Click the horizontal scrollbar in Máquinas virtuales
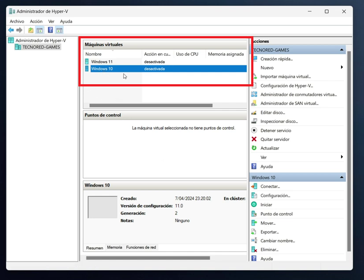Viewport: 364px width, 280px height. [151, 105]
